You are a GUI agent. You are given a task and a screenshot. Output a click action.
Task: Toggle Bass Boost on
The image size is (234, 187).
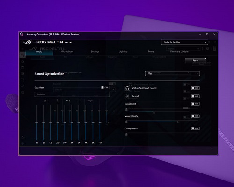[x=195, y=104]
